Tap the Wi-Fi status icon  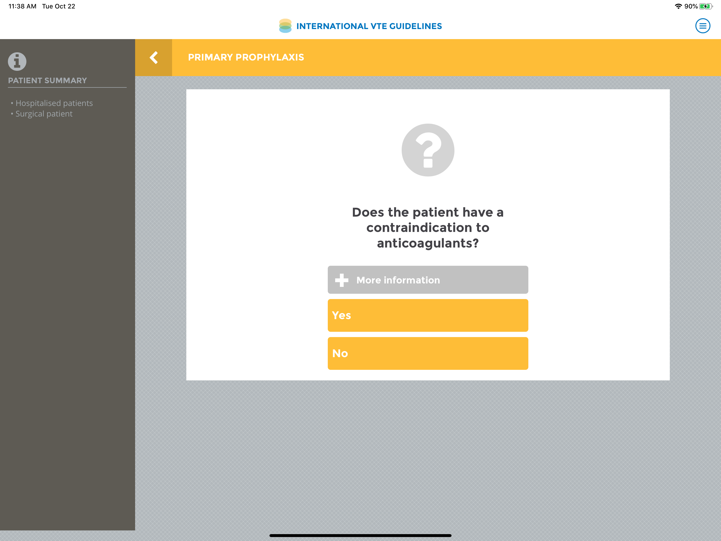(x=678, y=6)
